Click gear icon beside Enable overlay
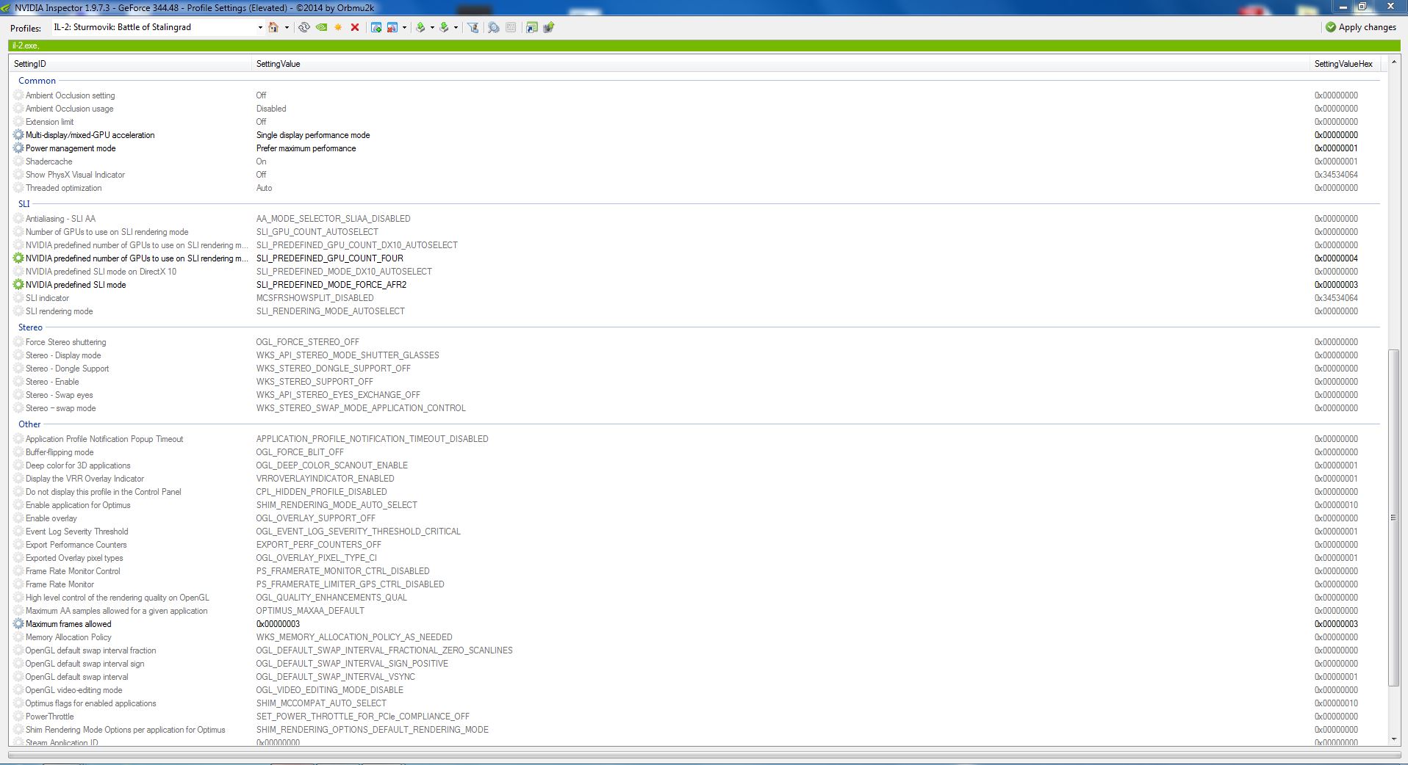Image resolution: width=1408 pixels, height=765 pixels. point(18,518)
